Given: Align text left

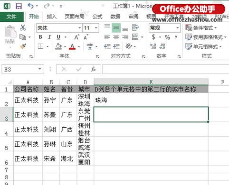Looking at the screenshot, I should click(107, 37).
